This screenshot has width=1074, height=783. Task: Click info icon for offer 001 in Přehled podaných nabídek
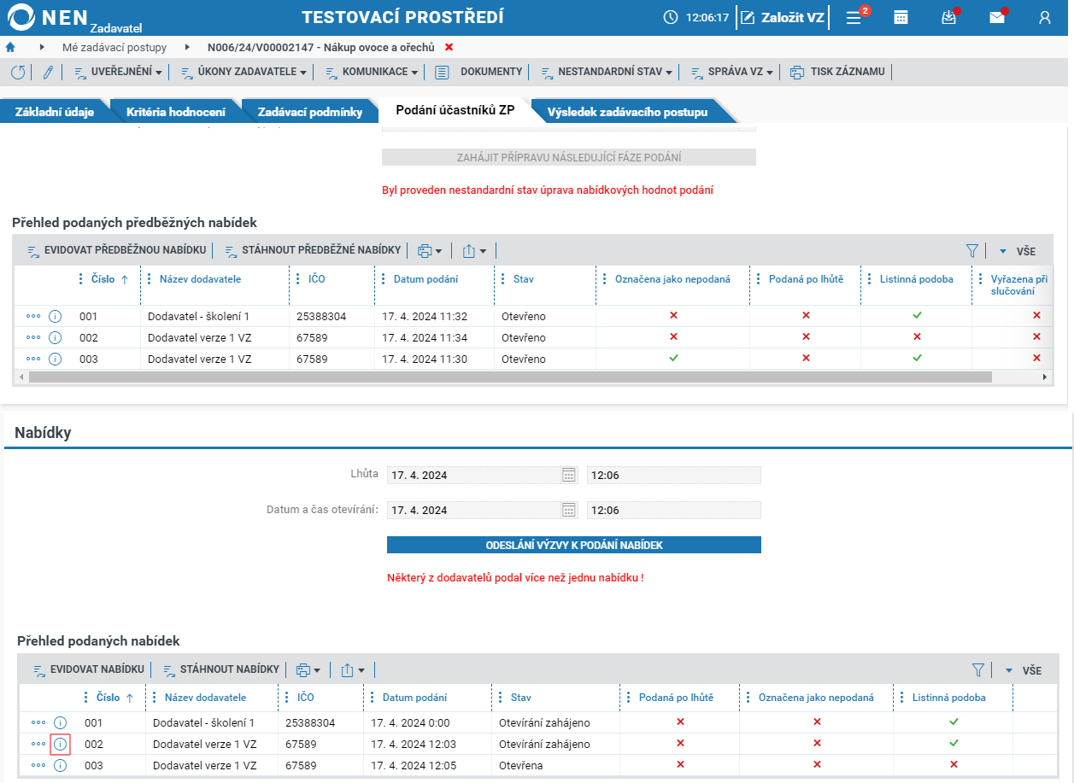[x=61, y=722]
